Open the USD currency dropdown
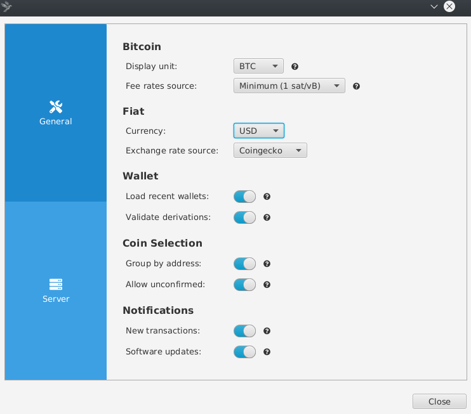This screenshot has height=414, width=471. pyautogui.click(x=258, y=131)
